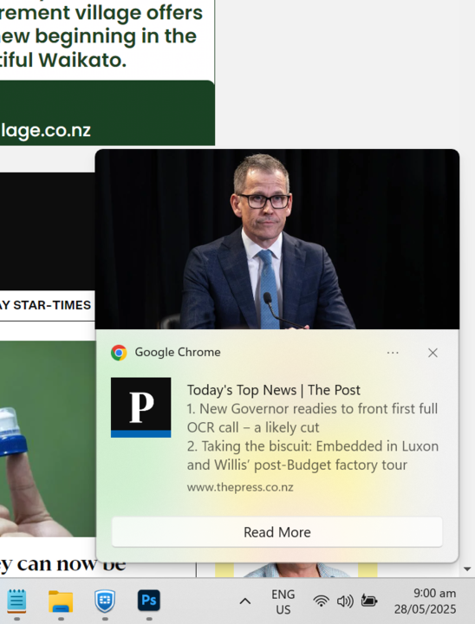Image resolution: width=475 pixels, height=624 pixels.
Task: Dismiss the Chrome notification
Action: (x=433, y=353)
